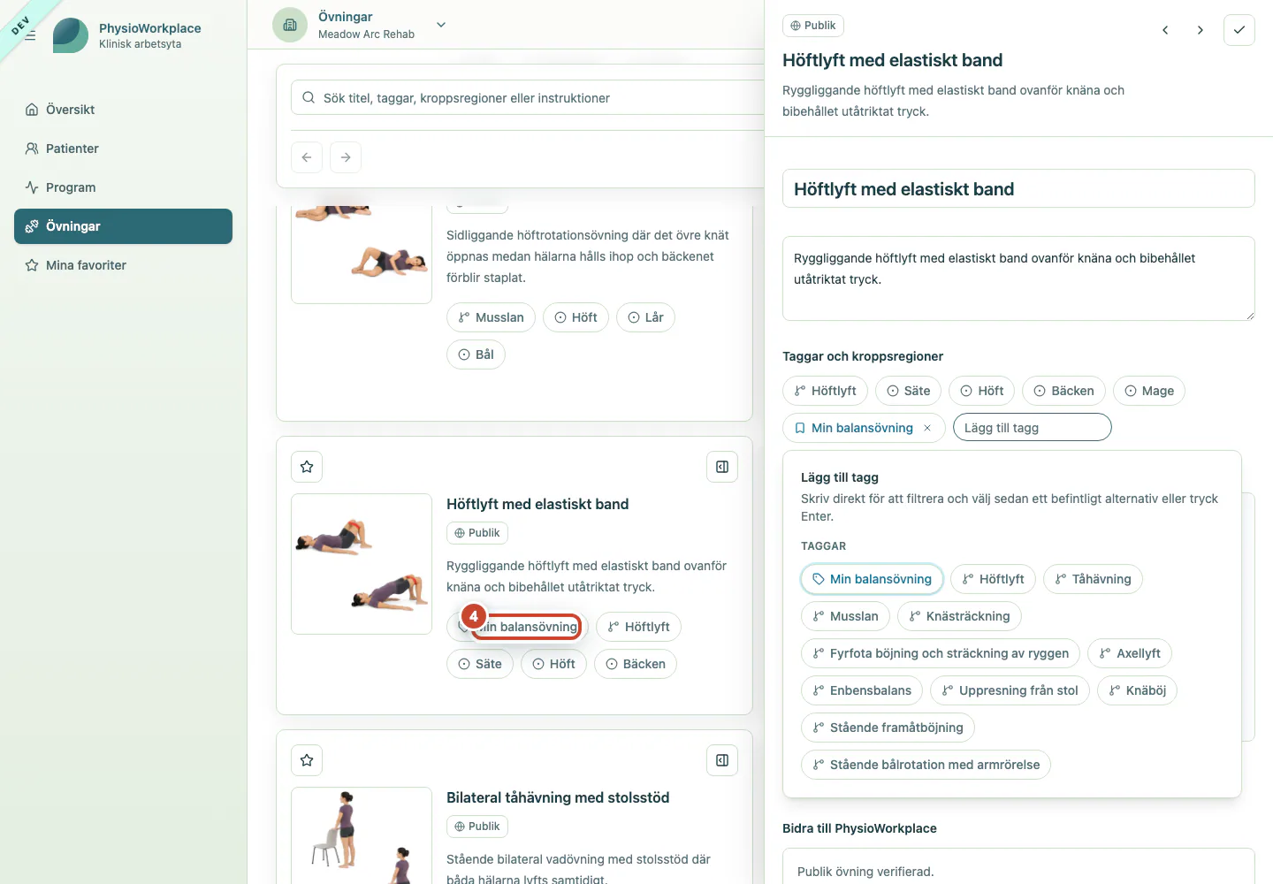Click the Publik badge in detail panel
The image size is (1273, 884).
tap(813, 26)
